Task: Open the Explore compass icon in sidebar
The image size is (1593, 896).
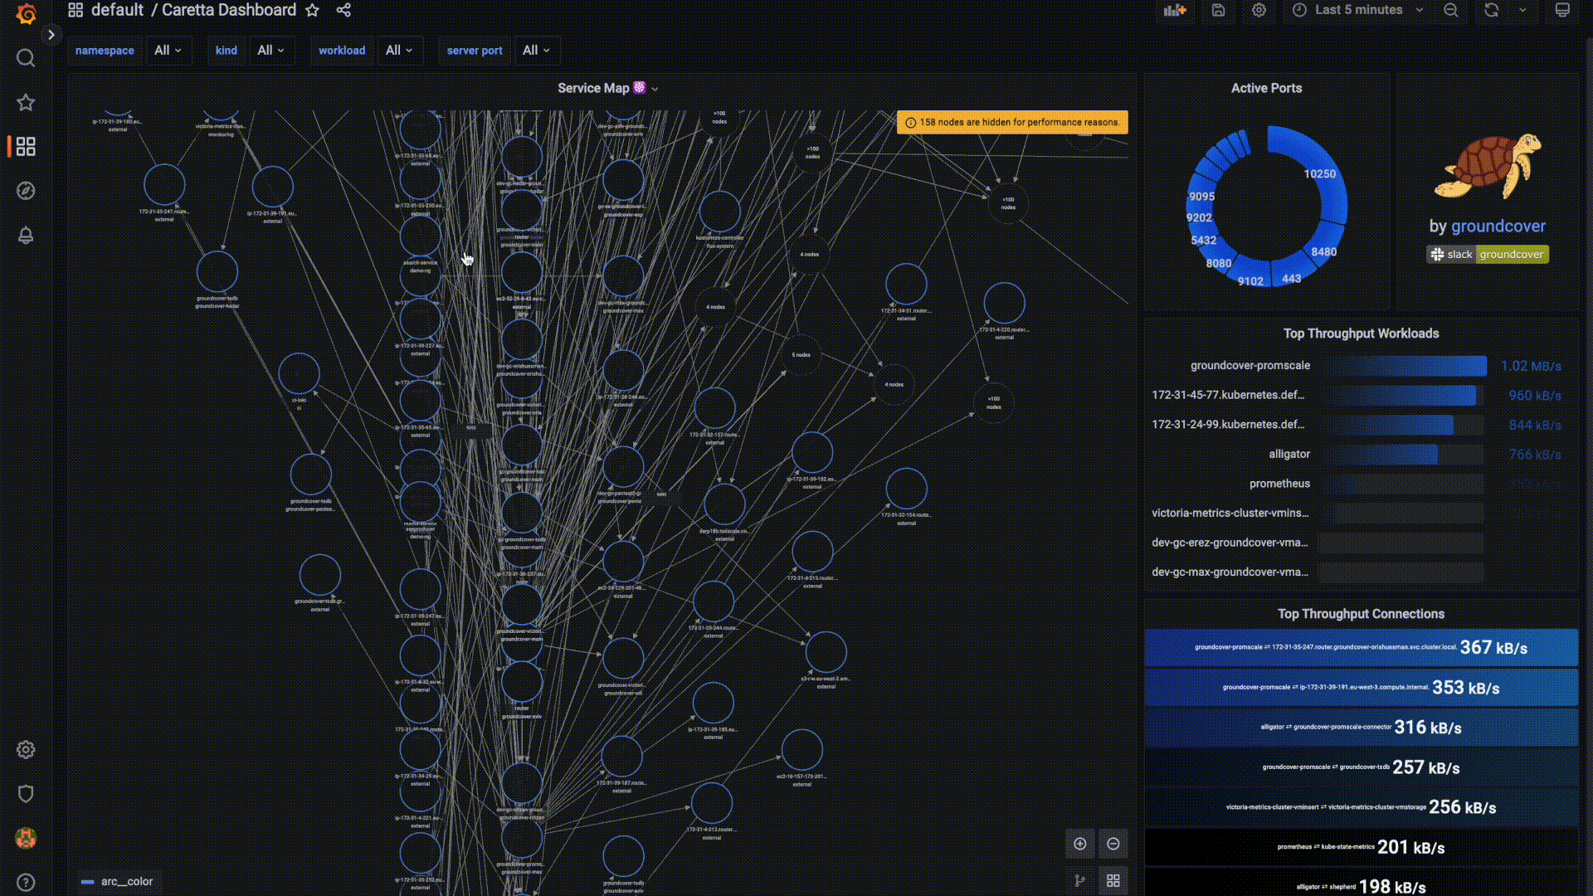Action: click(x=26, y=191)
